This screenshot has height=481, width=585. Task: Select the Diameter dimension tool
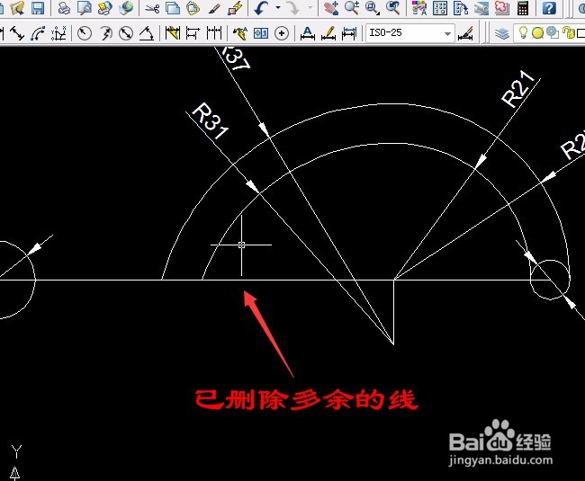126,33
